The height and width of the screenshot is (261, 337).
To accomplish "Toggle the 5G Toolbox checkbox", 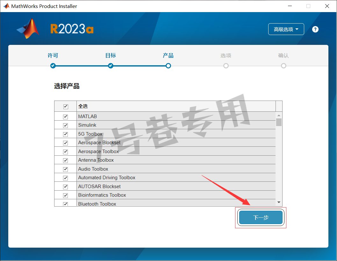I will [x=66, y=134].
